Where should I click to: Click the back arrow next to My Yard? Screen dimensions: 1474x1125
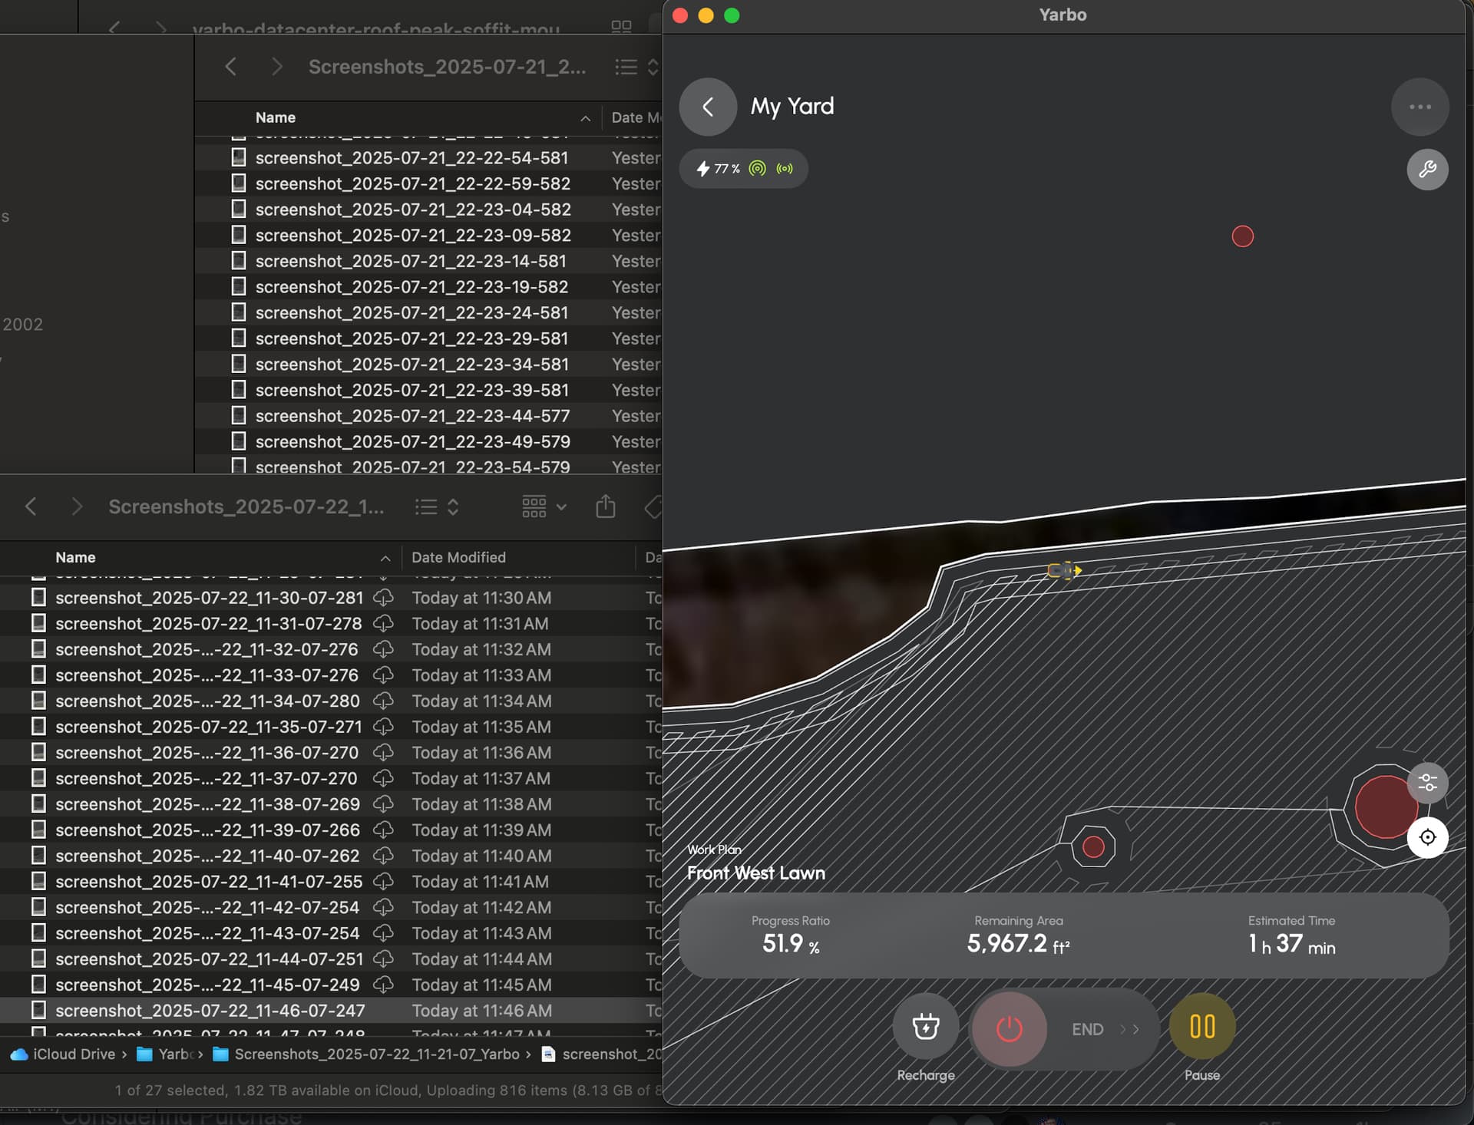(x=707, y=107)
